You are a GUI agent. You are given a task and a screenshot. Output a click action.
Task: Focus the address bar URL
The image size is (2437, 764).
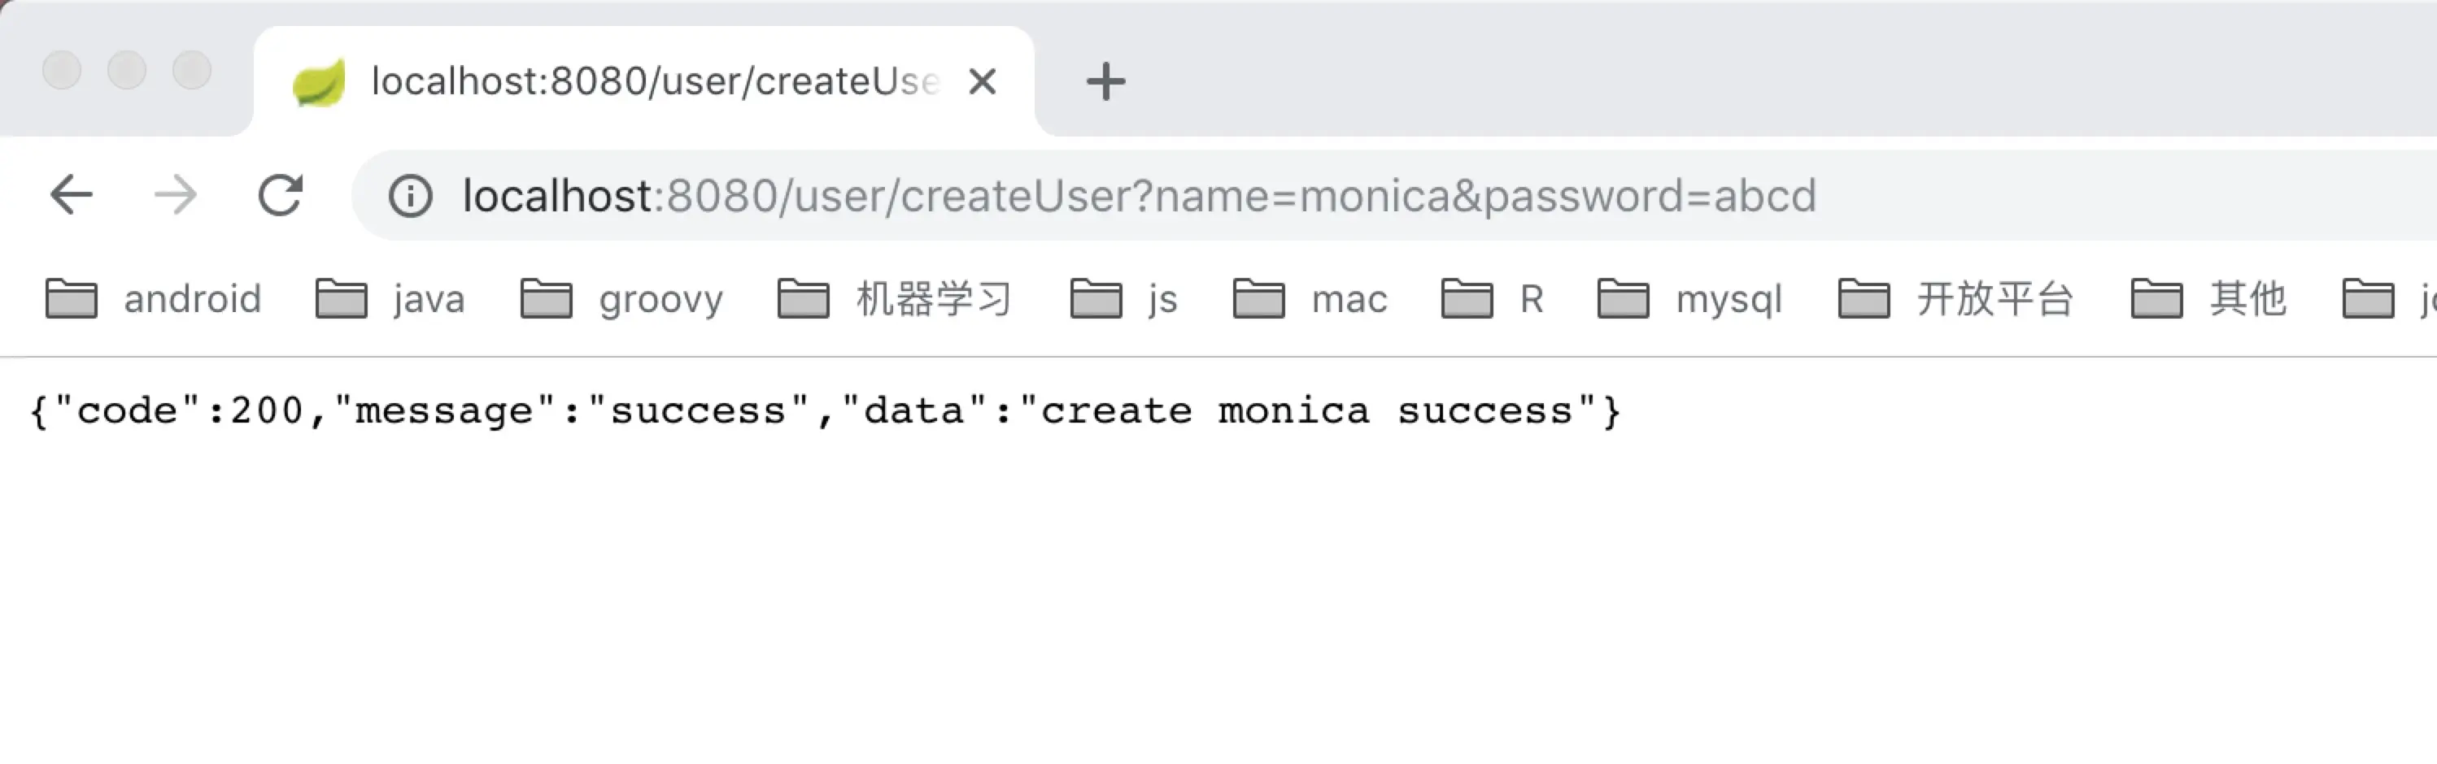click(1136, 196)
